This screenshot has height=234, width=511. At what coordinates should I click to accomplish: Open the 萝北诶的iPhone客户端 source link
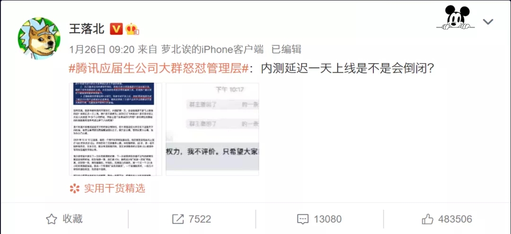coord(212,50)
